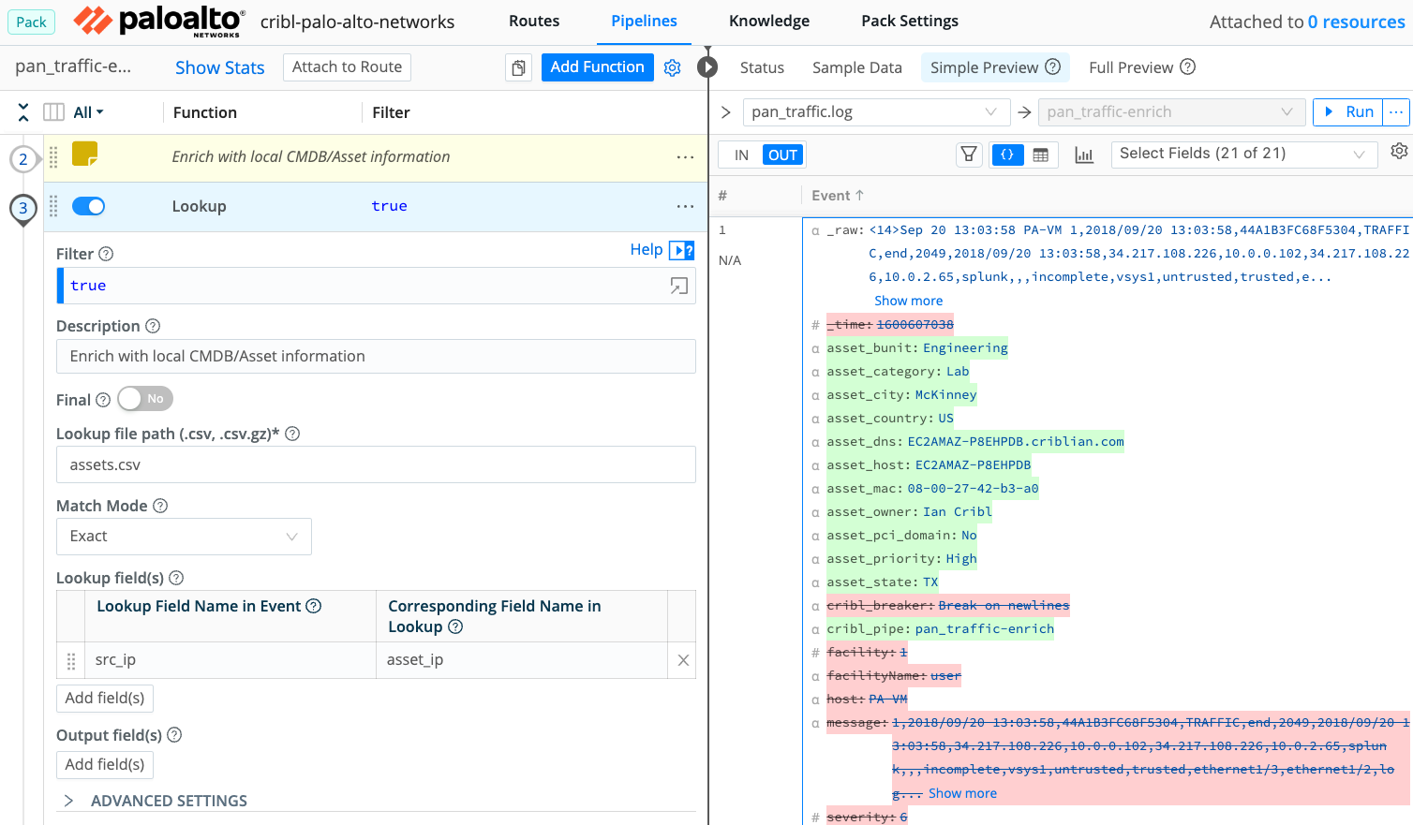The image size is (1413, 825).
Task: Toggle the Final switch
Action: (145, 399)
